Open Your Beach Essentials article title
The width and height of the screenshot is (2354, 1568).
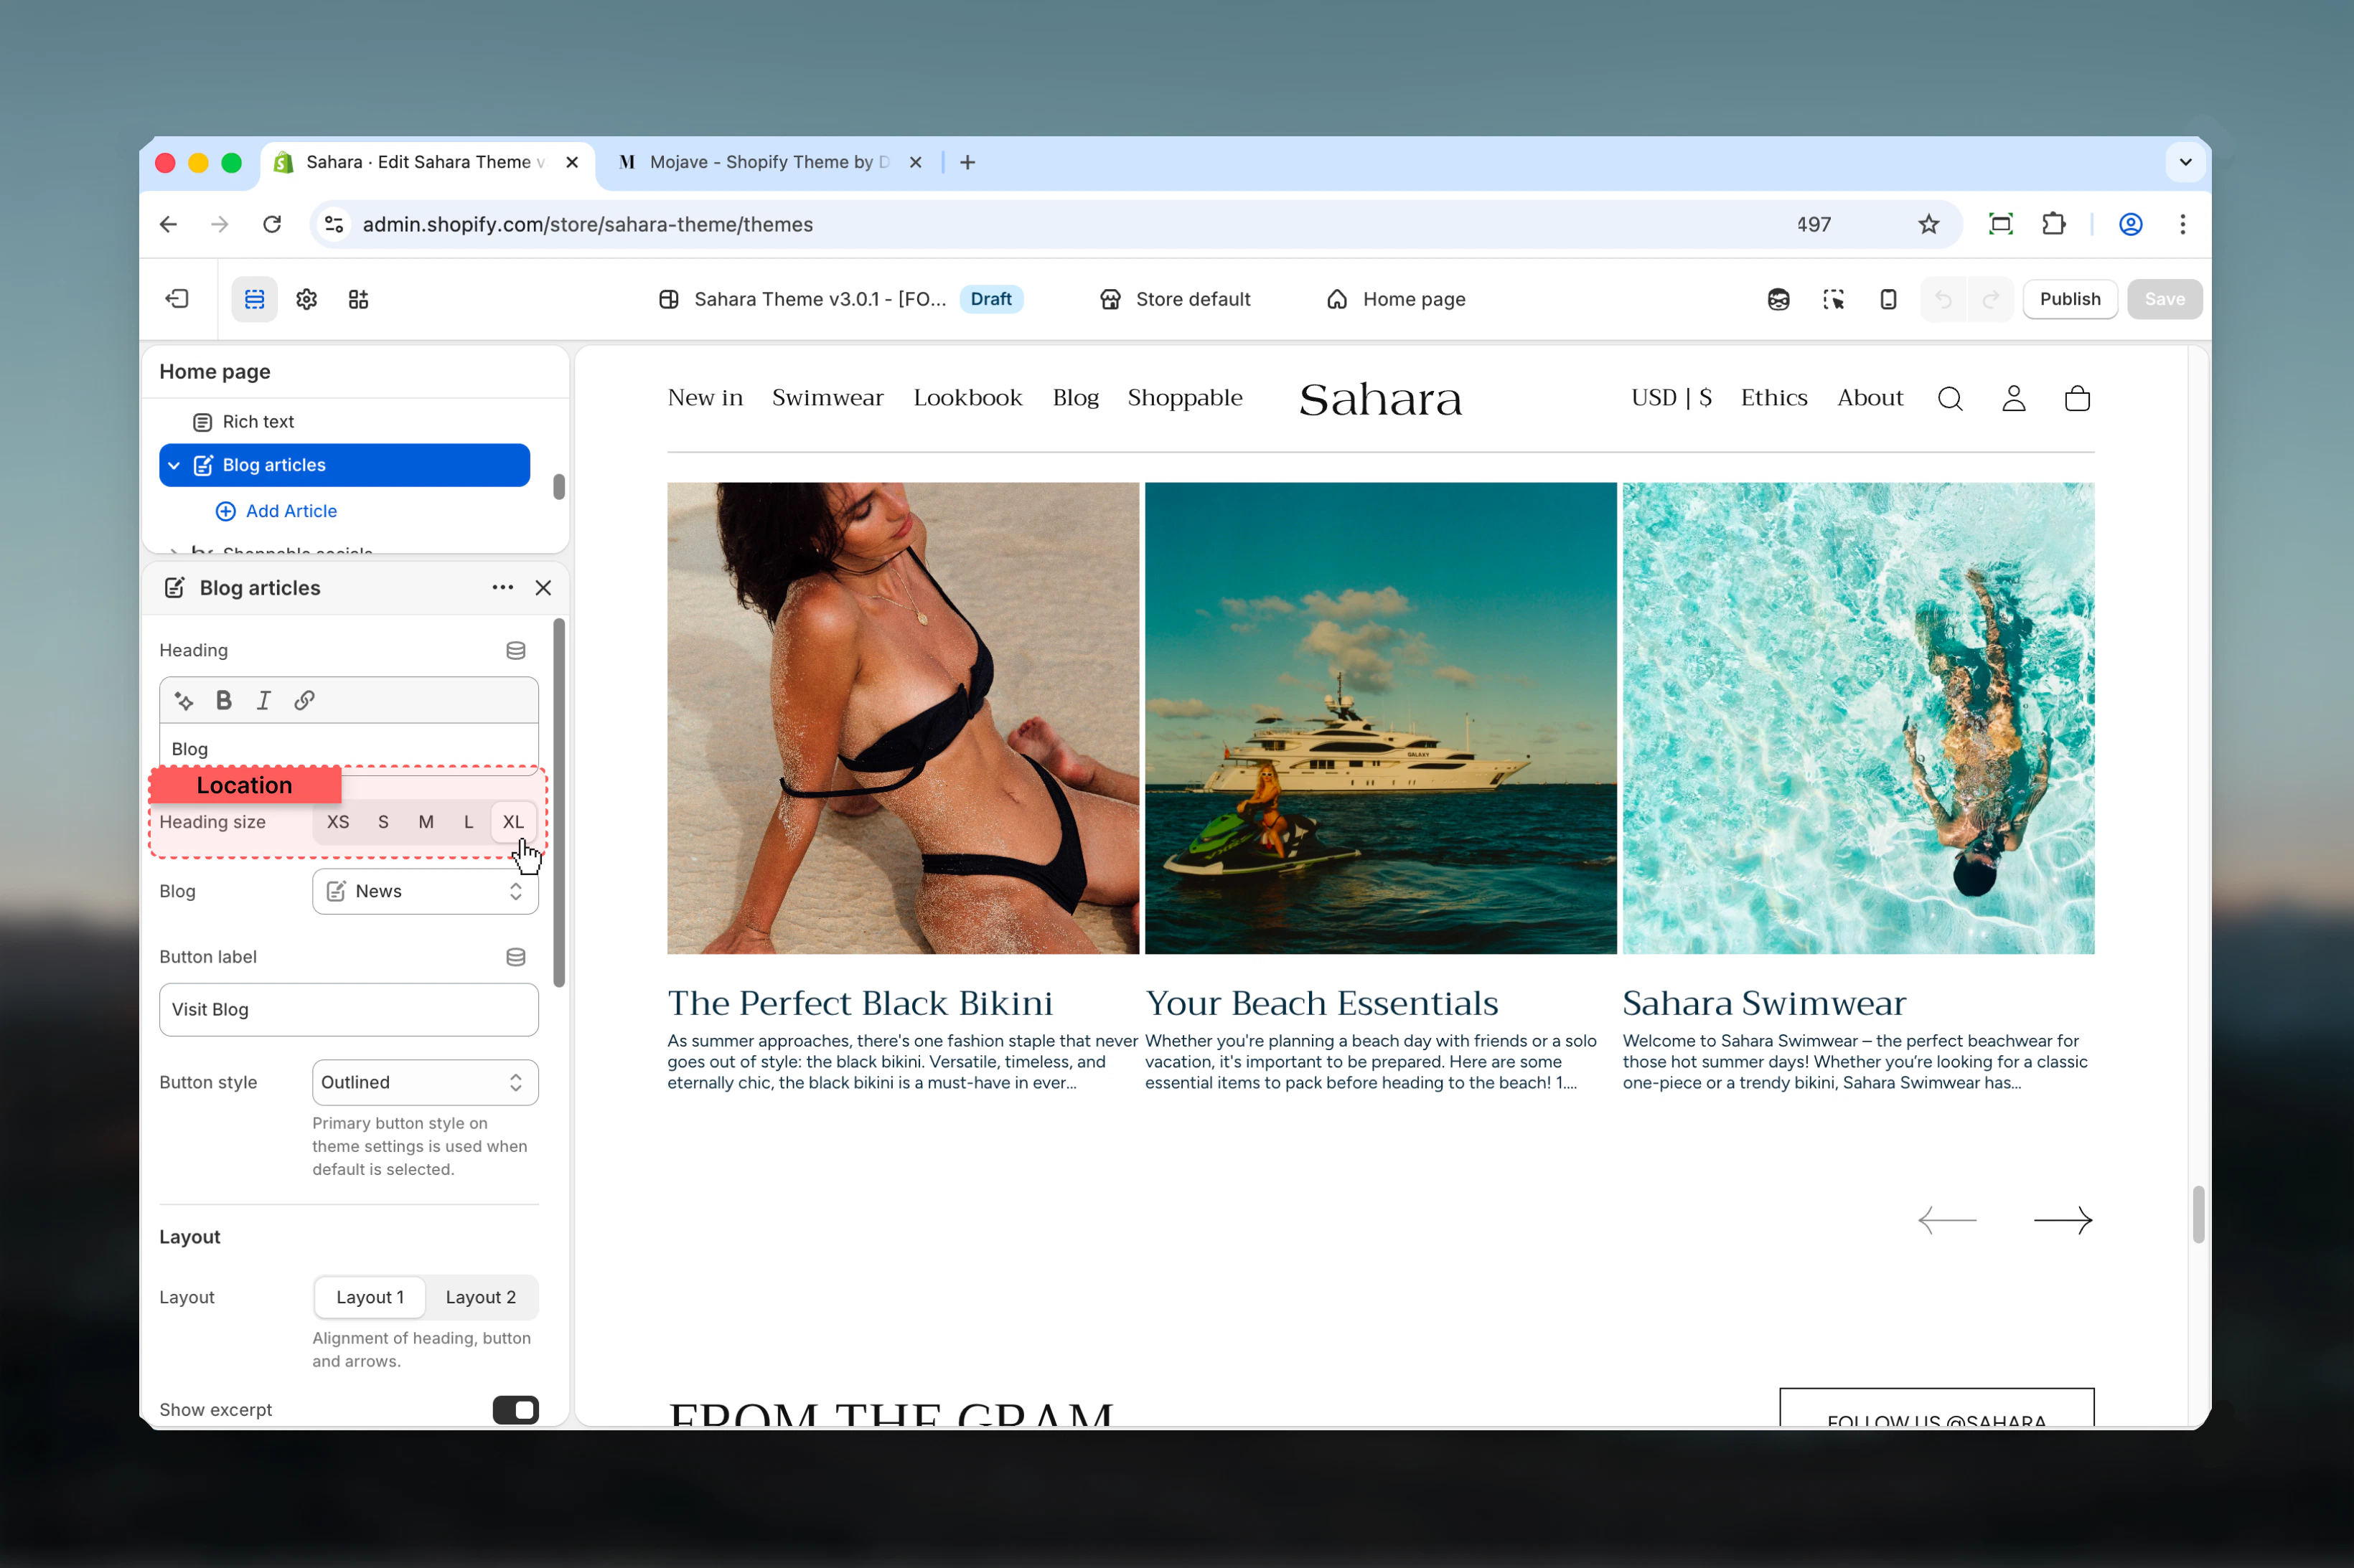(x=1321, y=1003)
